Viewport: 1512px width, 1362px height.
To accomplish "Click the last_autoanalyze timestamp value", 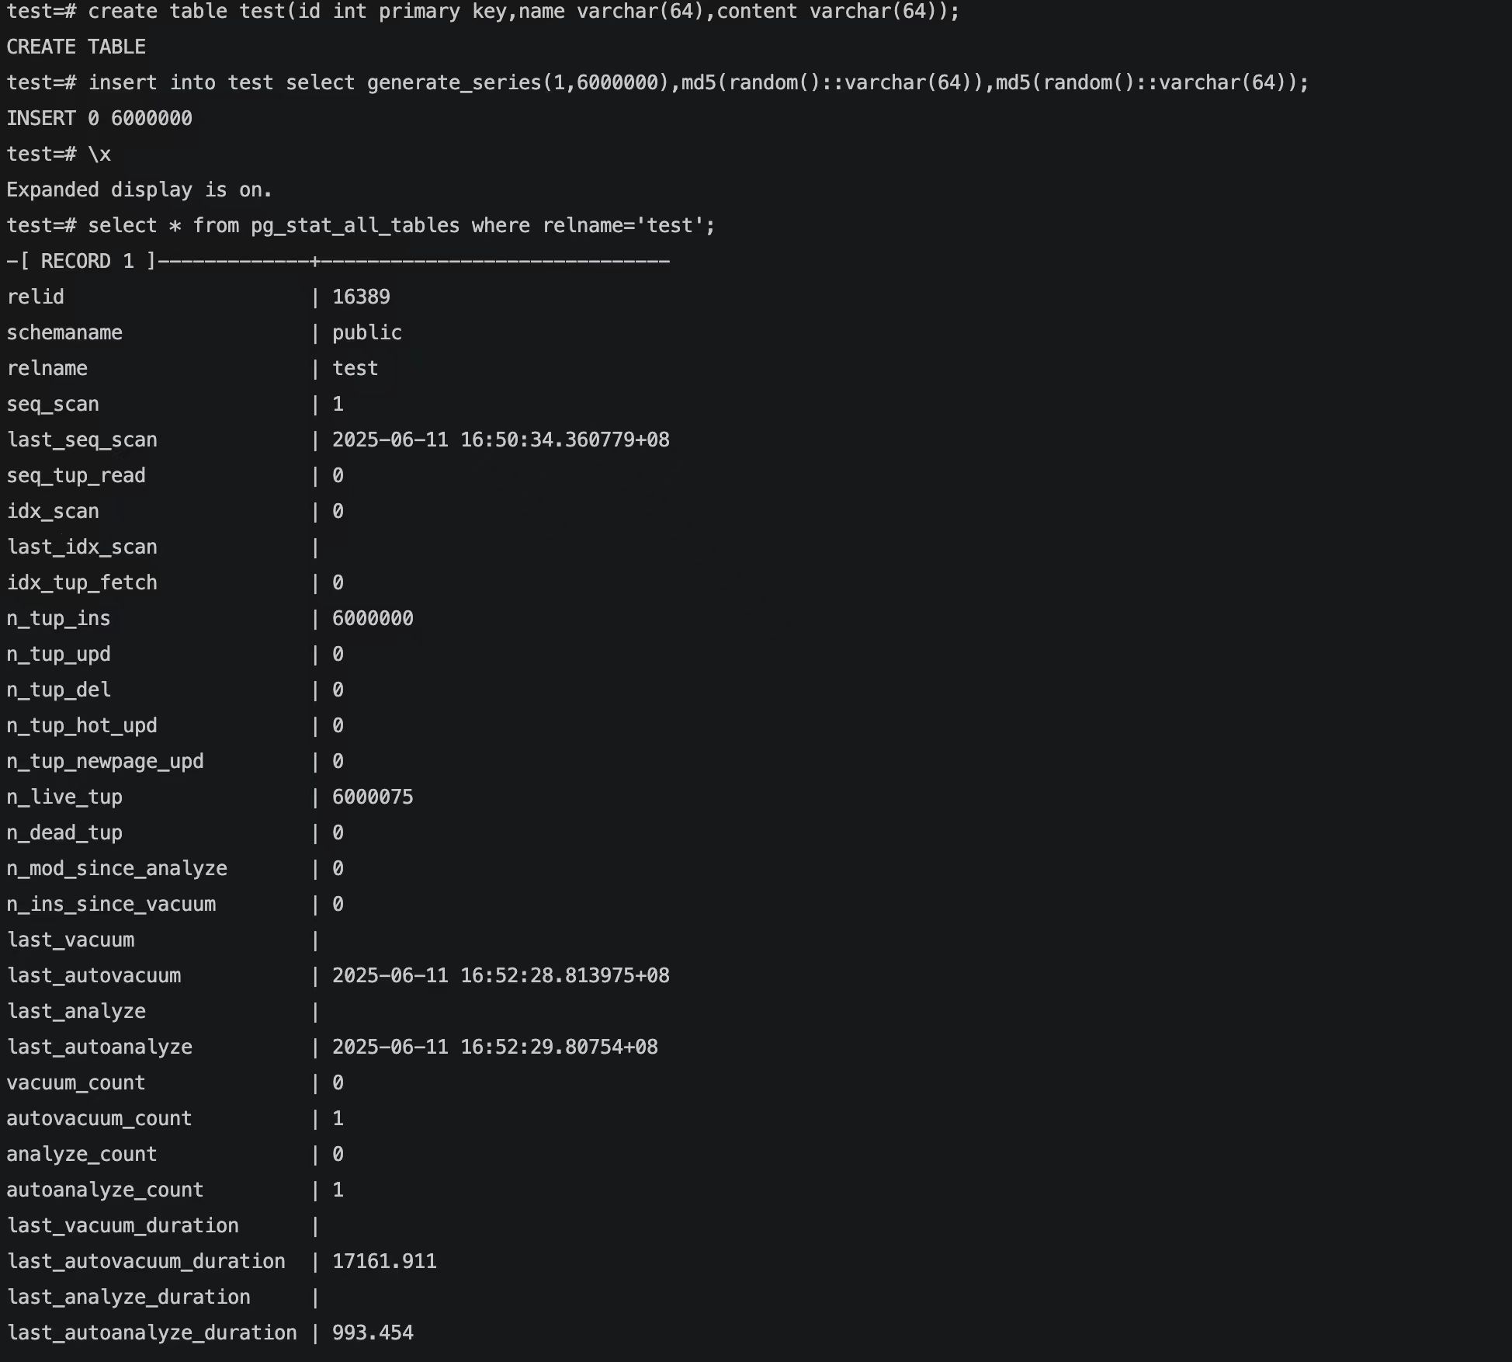I will pos(494,1047).
